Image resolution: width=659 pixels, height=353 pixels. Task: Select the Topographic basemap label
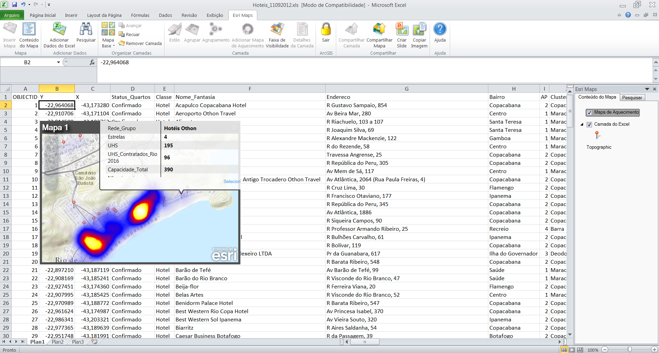click(599, 147)
